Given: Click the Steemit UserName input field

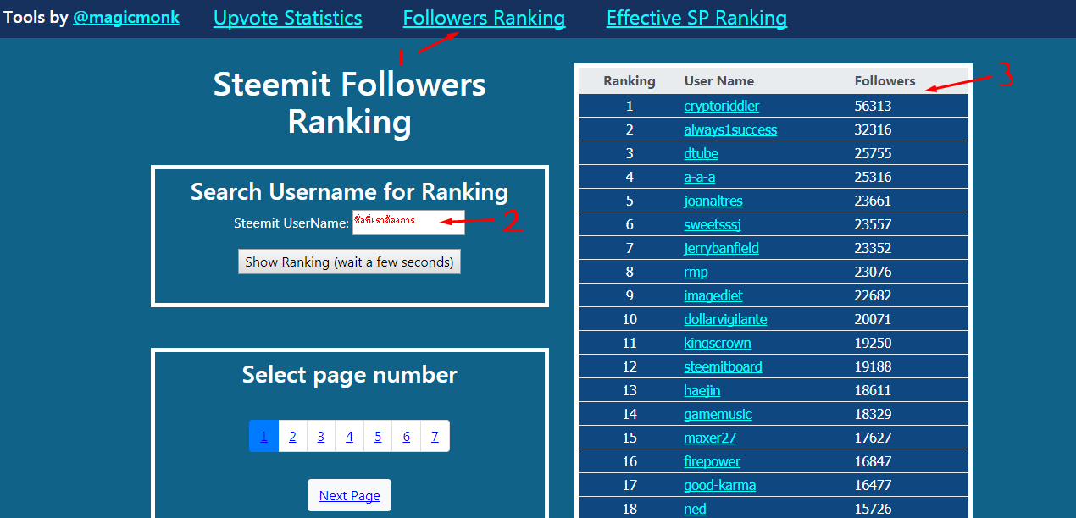Looking at the screenshot, I should coord(408,223).
